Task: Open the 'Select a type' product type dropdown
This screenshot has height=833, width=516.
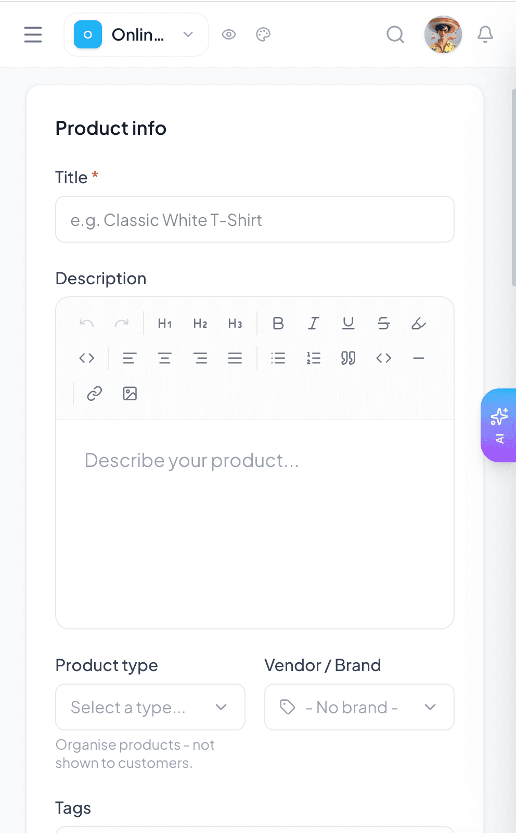Action: tap(150, 707)
